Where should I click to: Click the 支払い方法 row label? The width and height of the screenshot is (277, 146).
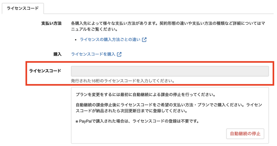(51, 23)
